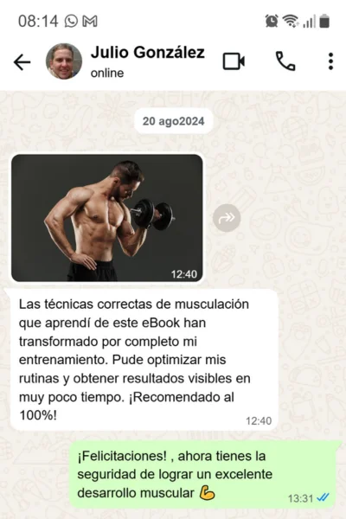Viewport: 346px width, 519px height.
Task: Select the green ¡Felicitaciones! reply message
Action: click(205, 475)
